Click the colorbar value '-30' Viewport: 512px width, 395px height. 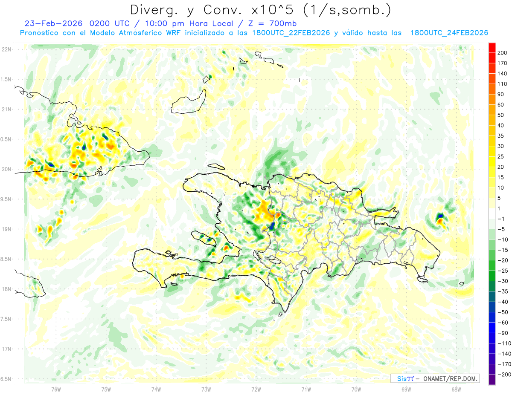pyautogui.click(x=502, y=281)
